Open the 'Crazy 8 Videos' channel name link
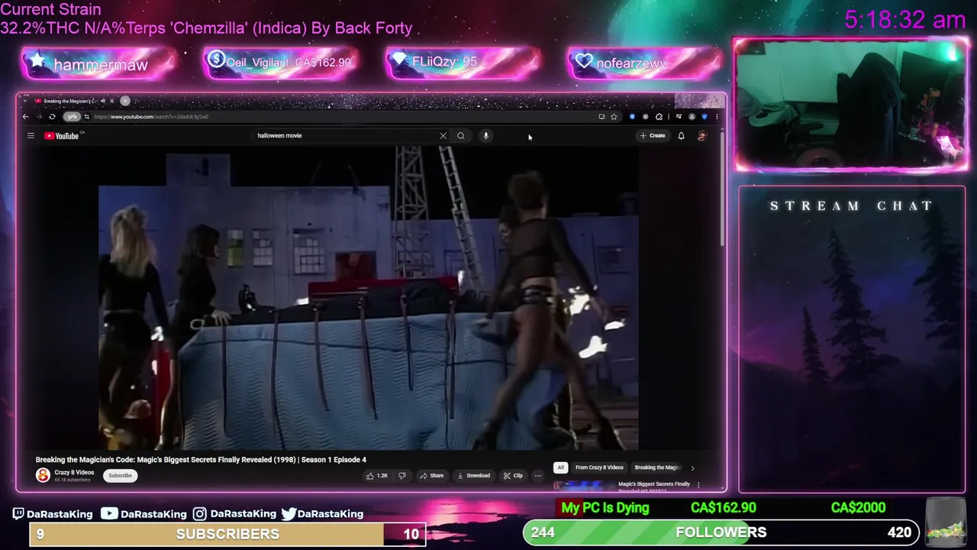Image resolution: width=977 pixels, height=550 pixels. pyautogui.click(x=74, y=472)
